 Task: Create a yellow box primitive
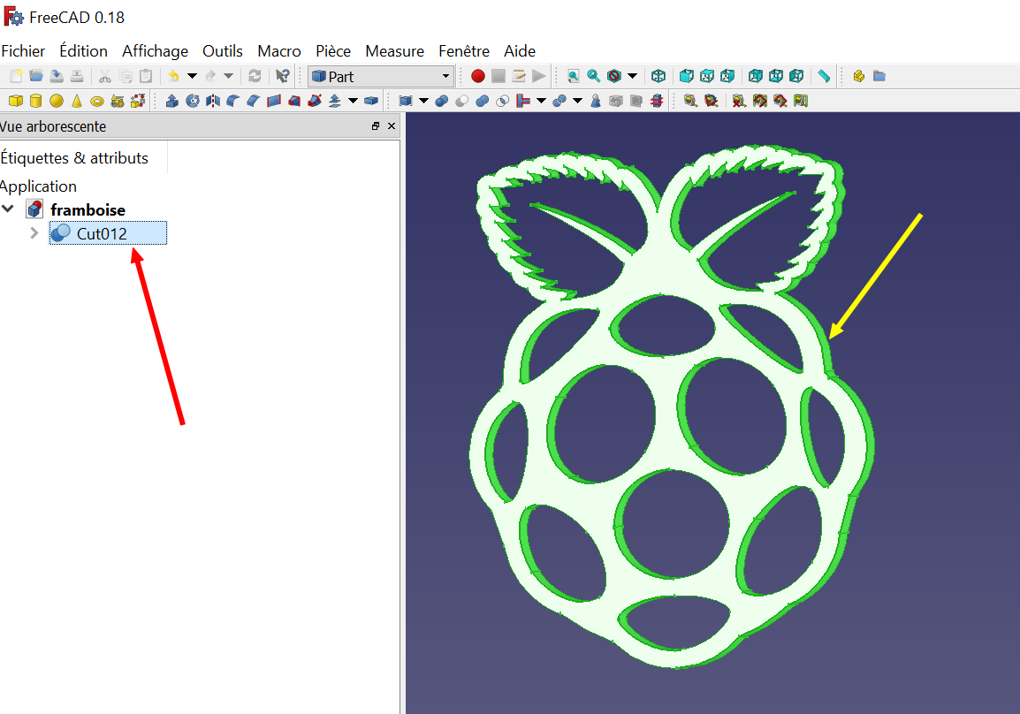(16, 101)
